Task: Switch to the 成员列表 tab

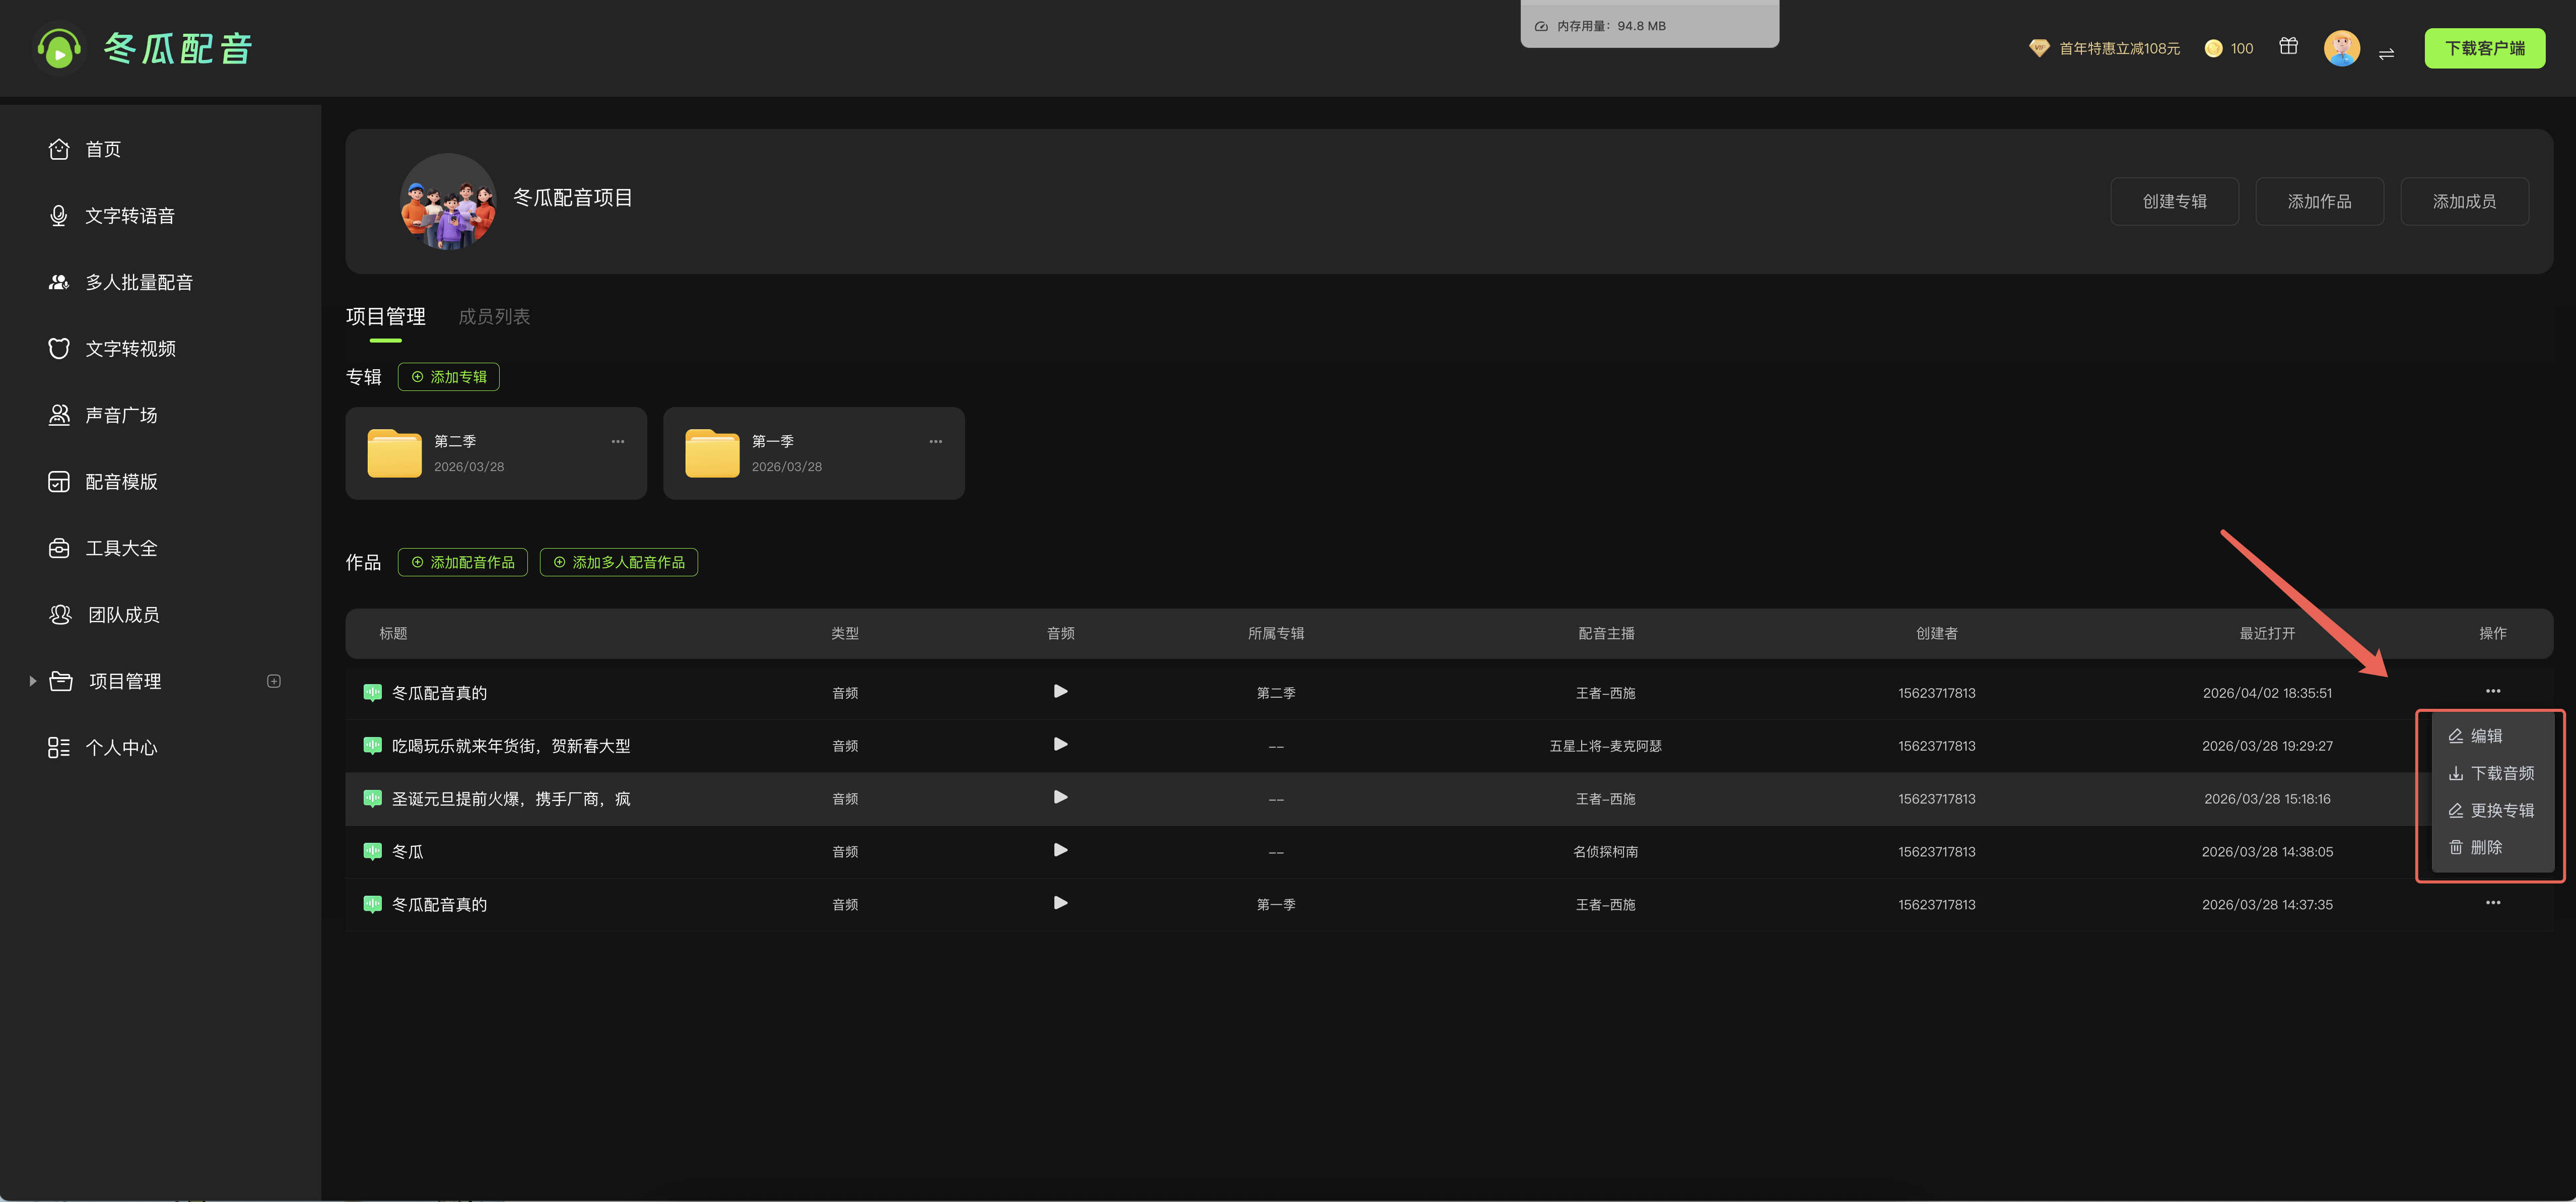Action: coord(494,317)
